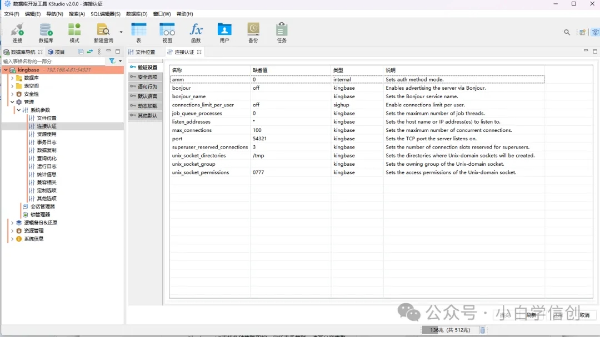Expand the 资源管理 tree node
Screen dimensions: 600x337
pos(12,231)
